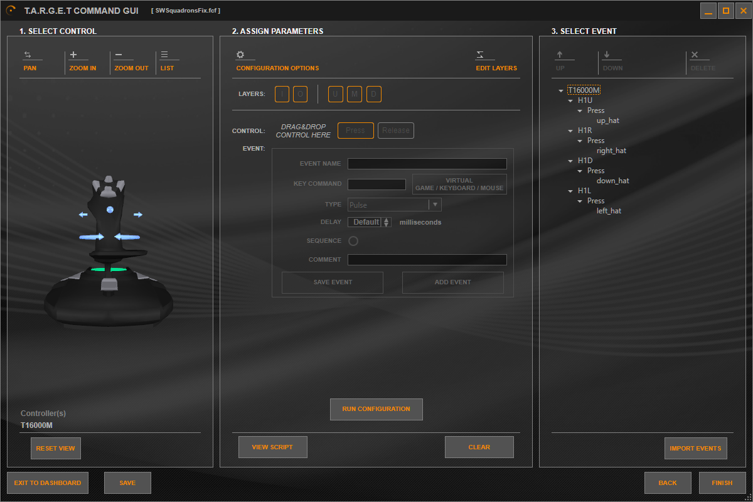
Task: Click Import Events button
Action: (x=696, y=449)
